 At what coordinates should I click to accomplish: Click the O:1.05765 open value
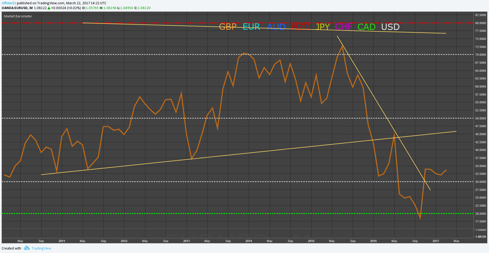[90, 8]
